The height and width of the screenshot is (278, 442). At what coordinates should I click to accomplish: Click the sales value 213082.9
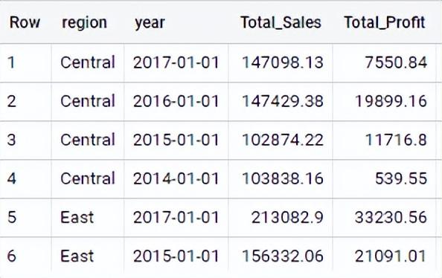pyautogui.click(x=287, y=218)
